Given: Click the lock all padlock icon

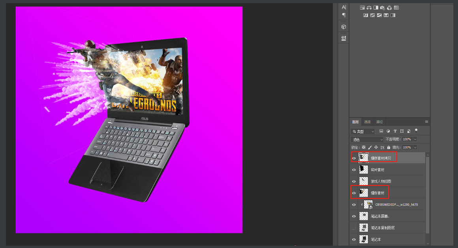Looking at the screenshot, I should [x=389, y=147].
